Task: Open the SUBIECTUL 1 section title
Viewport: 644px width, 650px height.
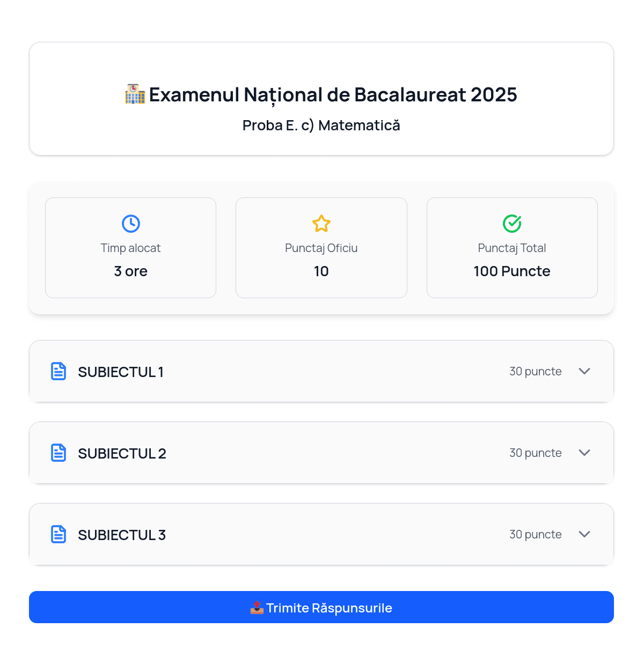Action: tap(121, 372)
